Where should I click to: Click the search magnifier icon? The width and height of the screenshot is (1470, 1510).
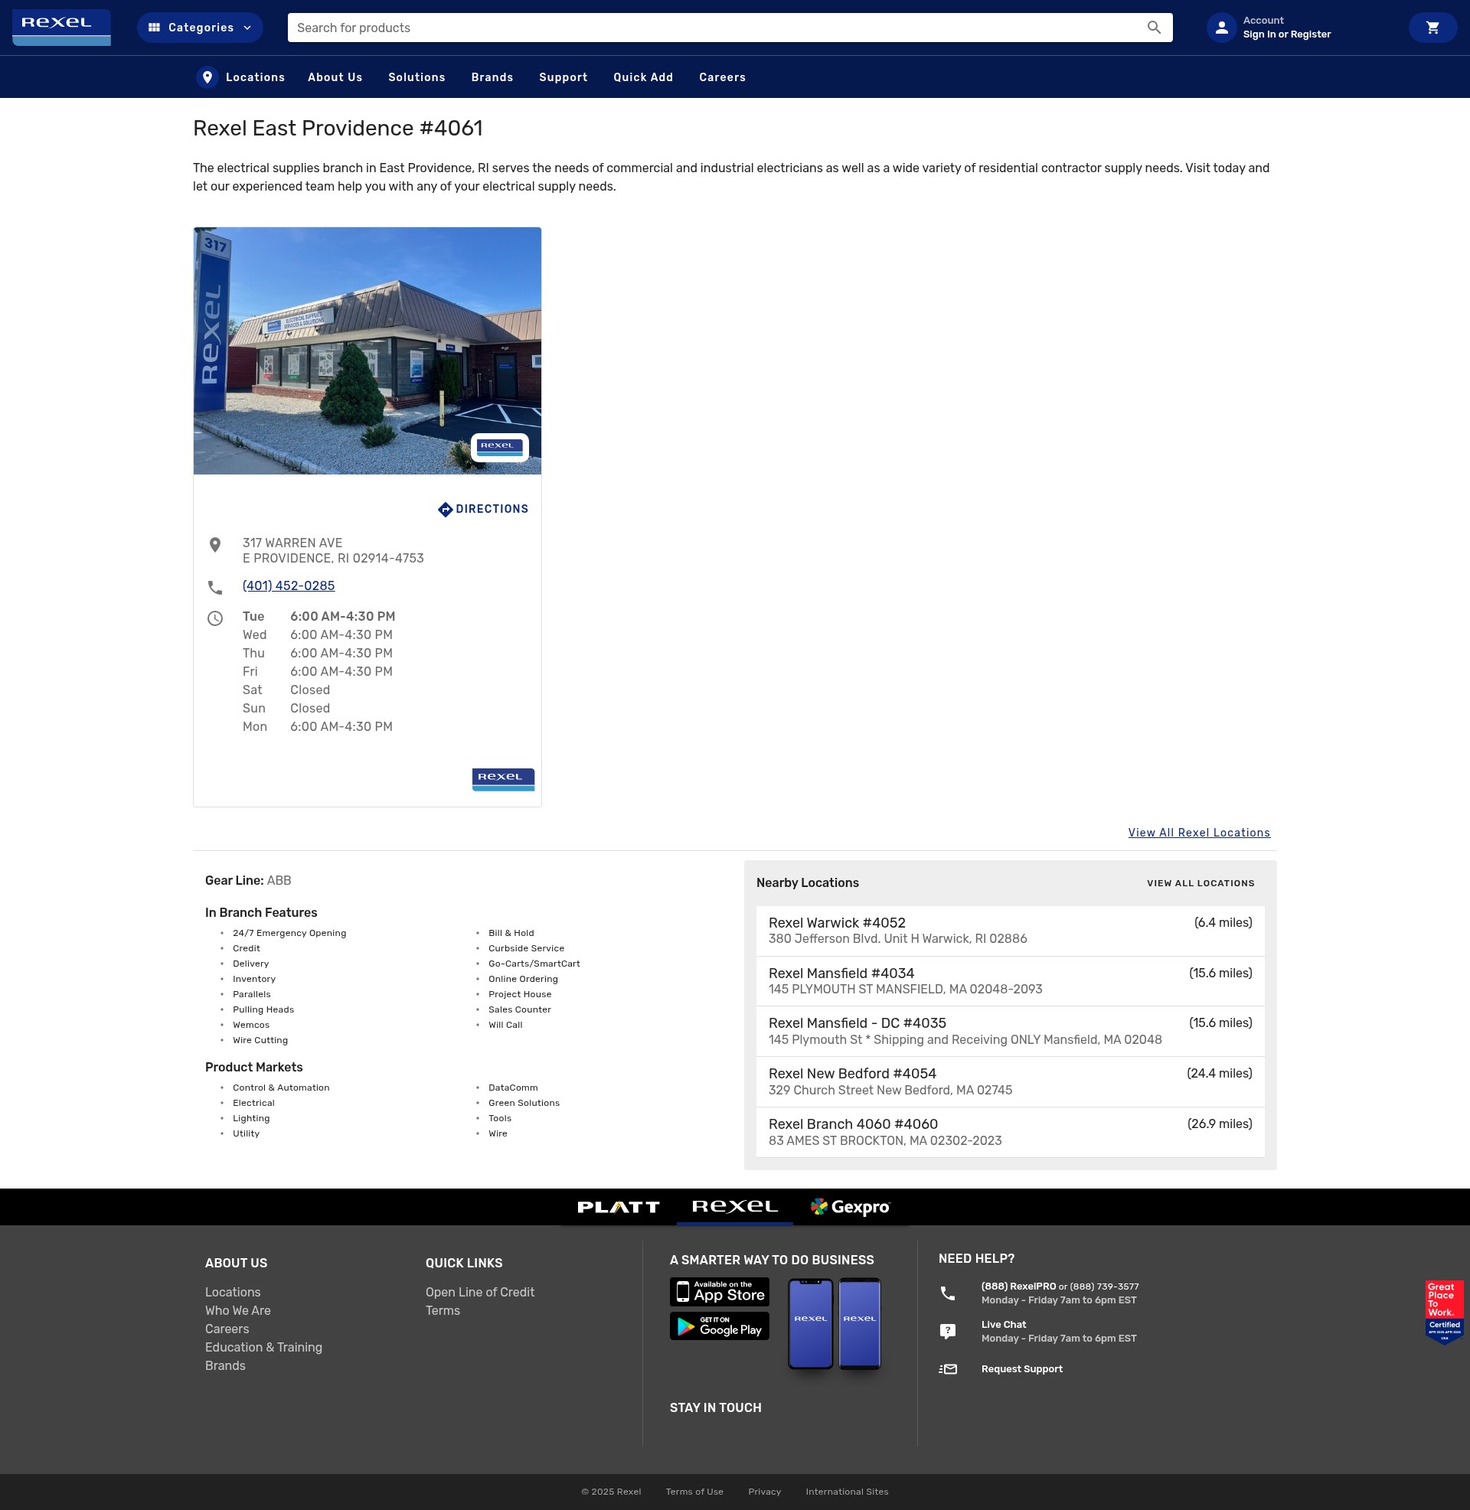click(x=1154, y=28)
